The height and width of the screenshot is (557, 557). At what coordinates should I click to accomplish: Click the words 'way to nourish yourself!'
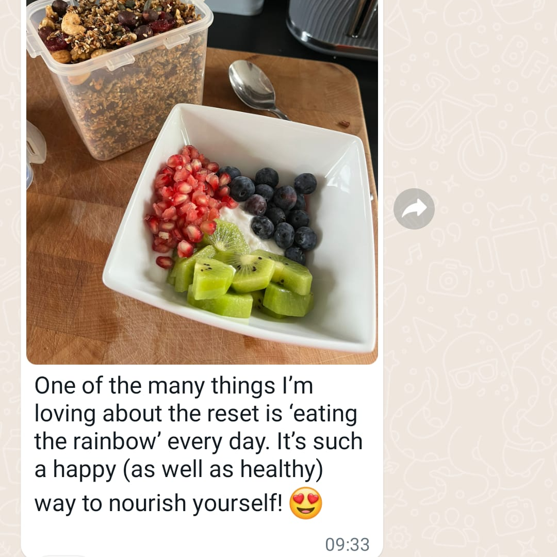[x=158, y=504]
